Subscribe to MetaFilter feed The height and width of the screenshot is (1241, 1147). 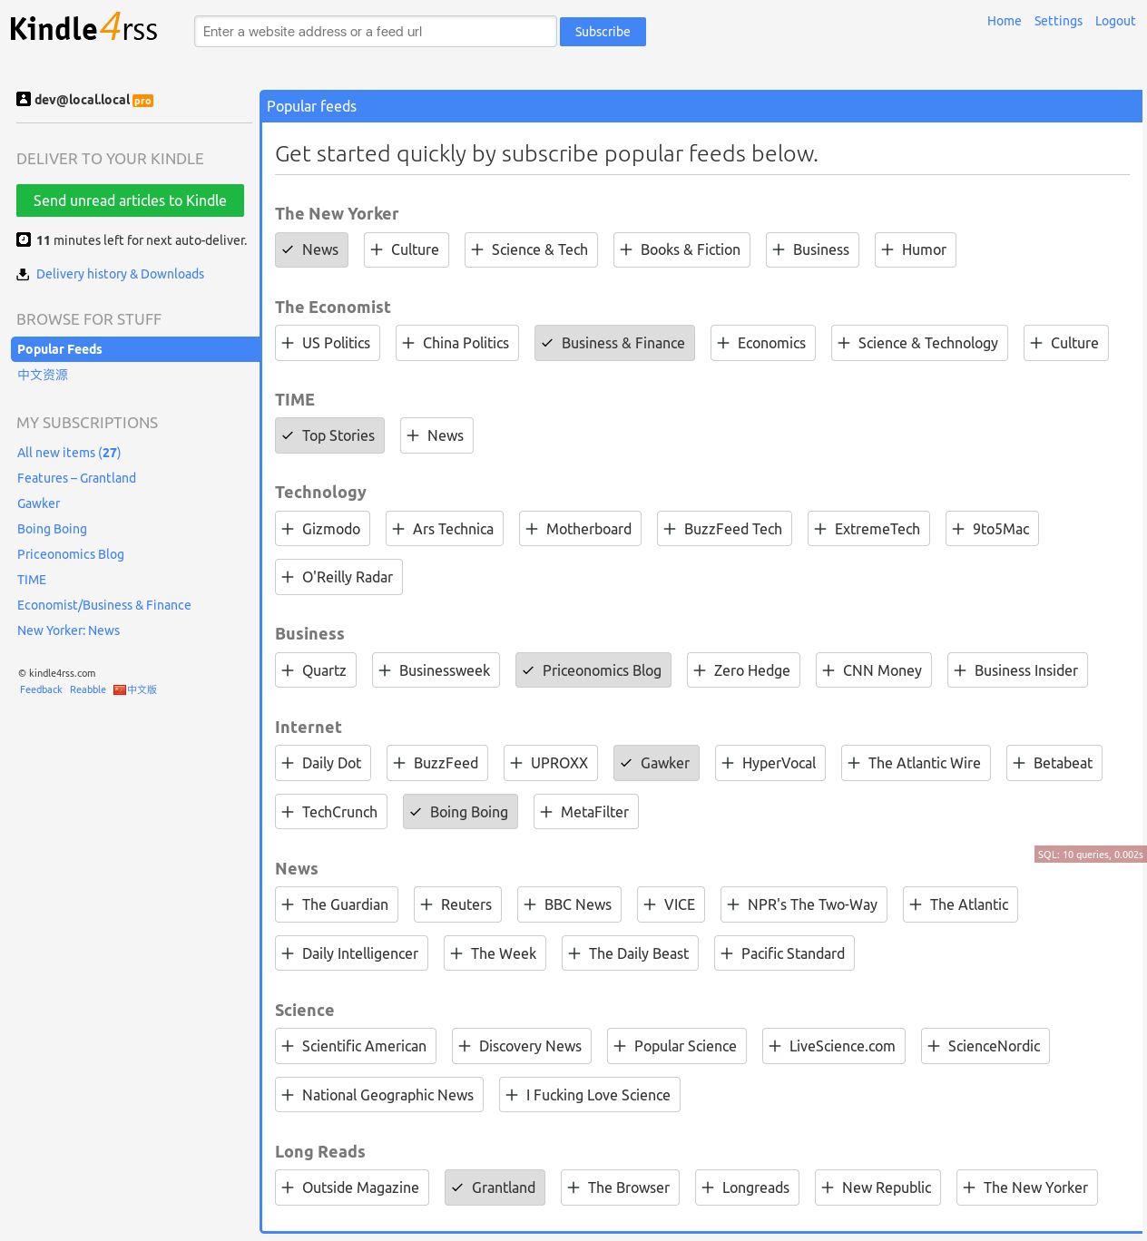(586, 812)
